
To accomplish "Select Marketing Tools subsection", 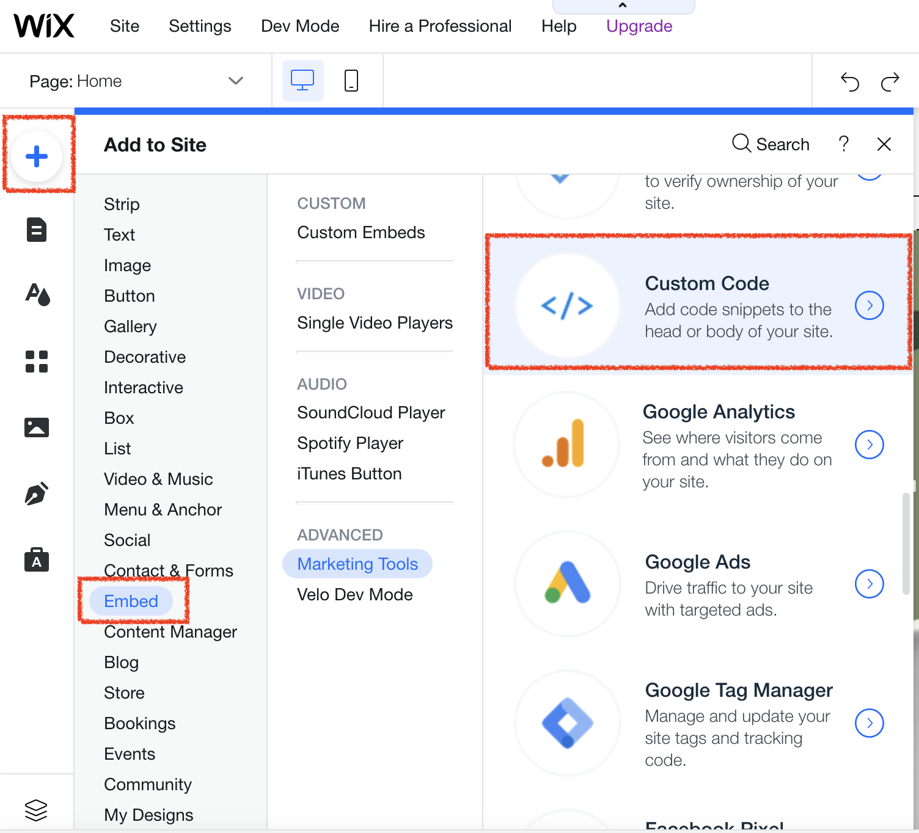I will pos(357,564).
